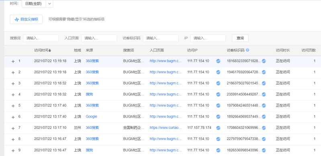Expand details of row 4

13,95
